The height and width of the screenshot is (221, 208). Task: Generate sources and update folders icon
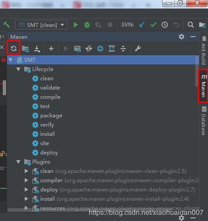pyautogui.click(x=25, y=49)
